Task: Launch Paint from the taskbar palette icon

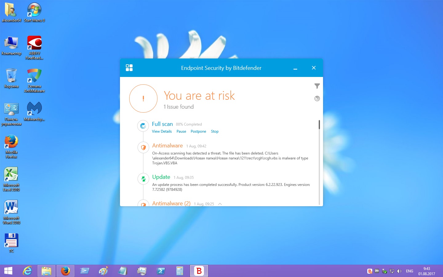Action: click(104, 271)
